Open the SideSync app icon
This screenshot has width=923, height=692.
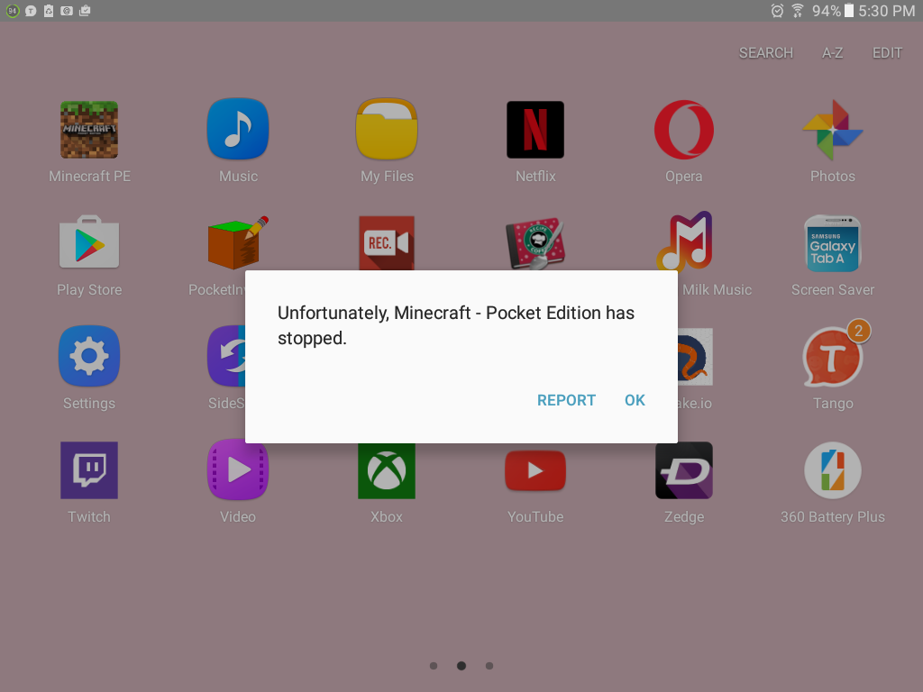point(226,356)
